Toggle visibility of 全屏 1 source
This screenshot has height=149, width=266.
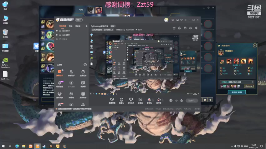pos(57,35)
